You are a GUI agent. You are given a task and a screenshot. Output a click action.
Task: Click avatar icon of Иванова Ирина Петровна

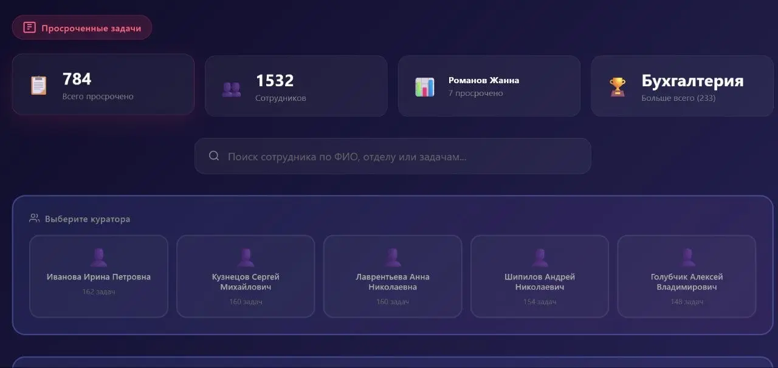coord(98,257)
